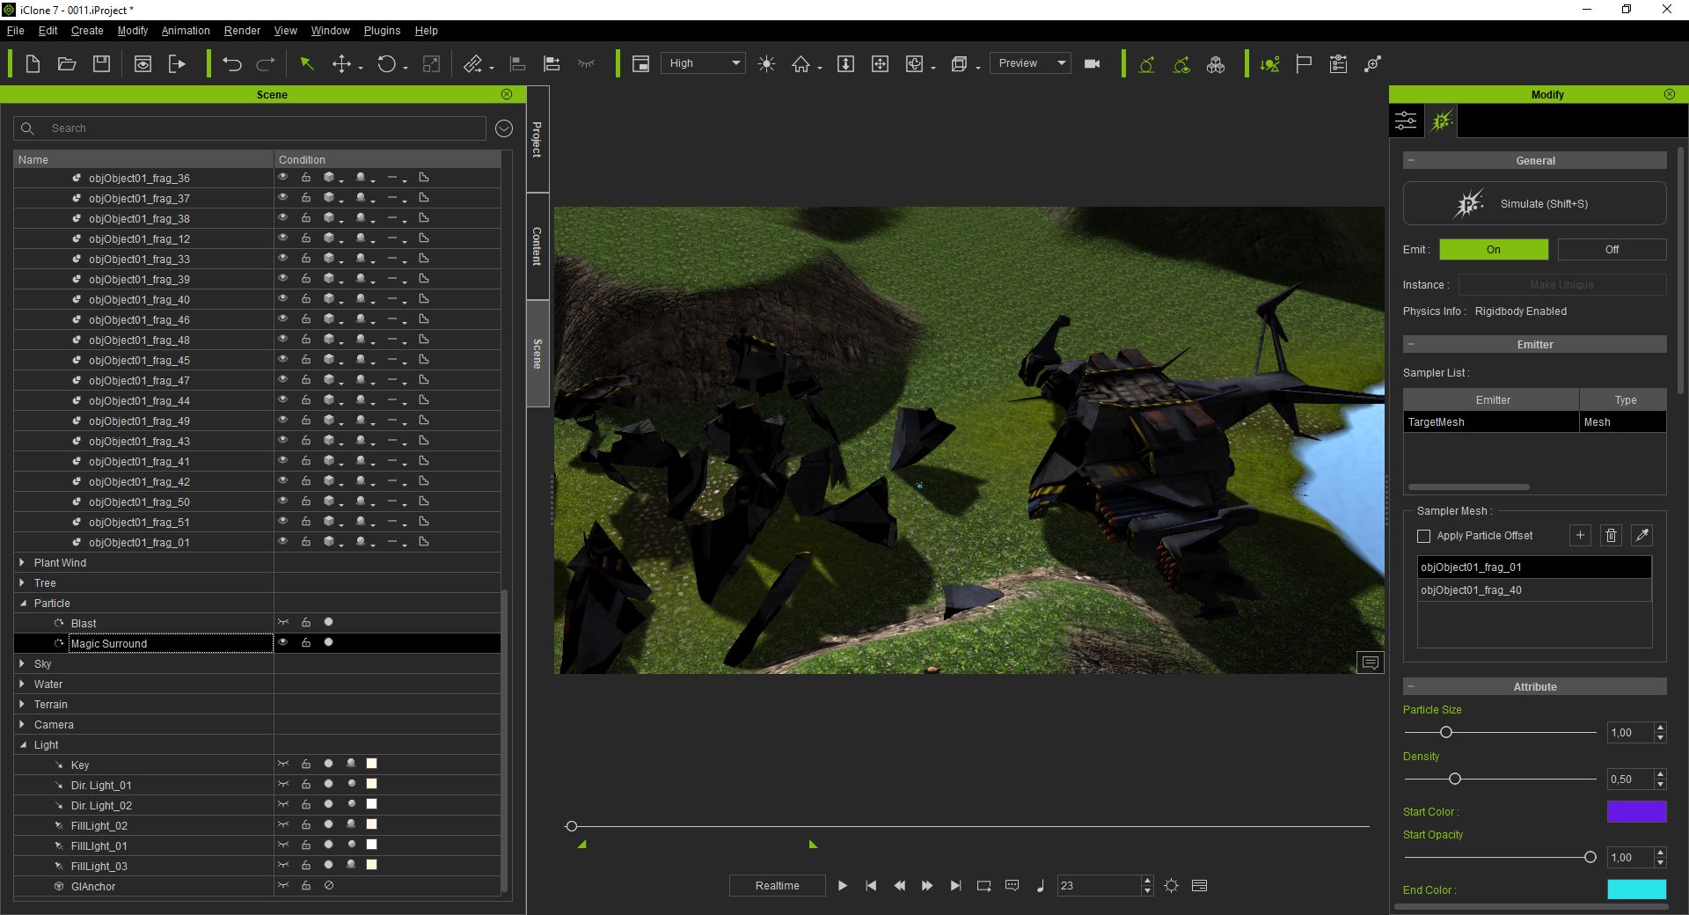1689x915 pixels.
Task: Open the Preview mode dropdown
Action: coord(1030,63)
